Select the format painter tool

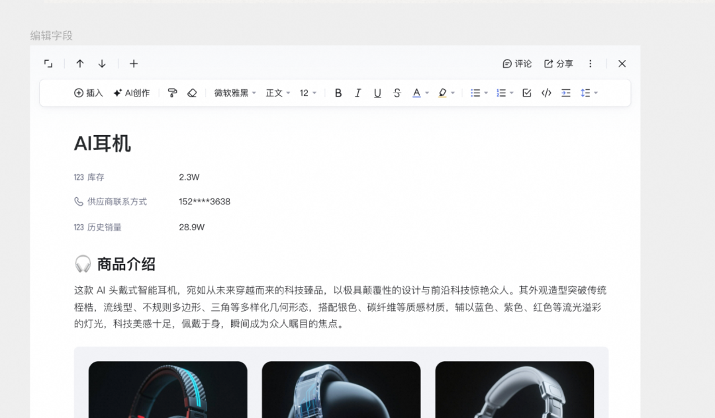172,93
